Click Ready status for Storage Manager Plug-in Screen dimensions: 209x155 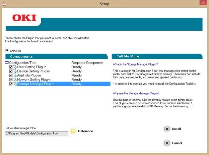tap(76, 84)
